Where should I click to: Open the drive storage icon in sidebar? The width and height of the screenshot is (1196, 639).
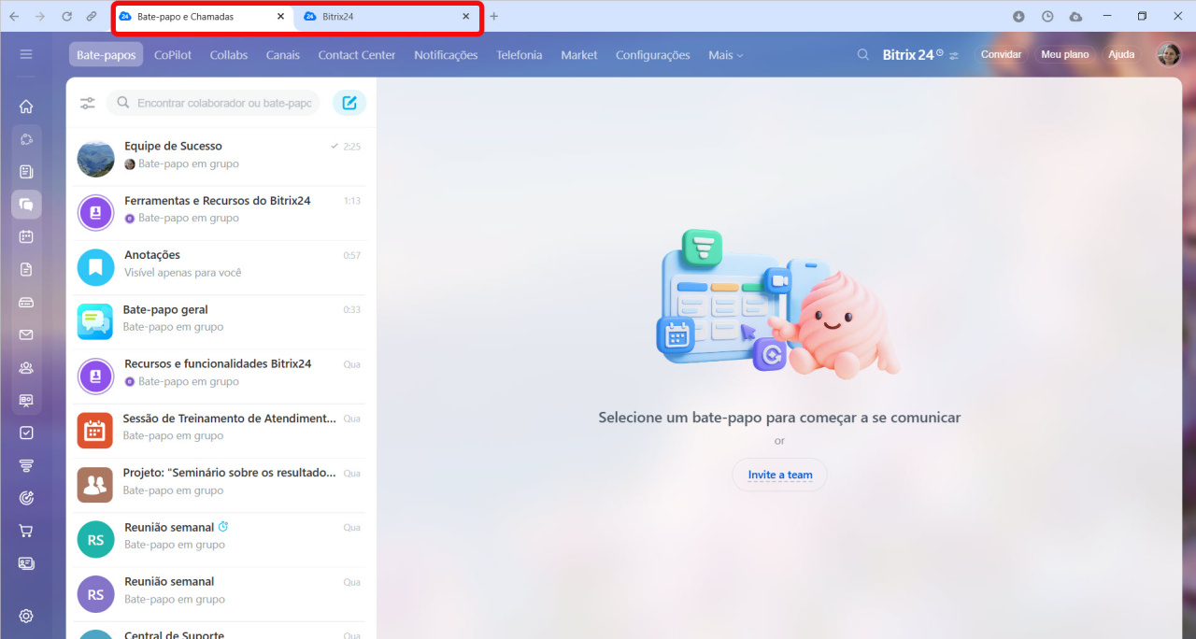pyautogui.click(x=26, y=303)
